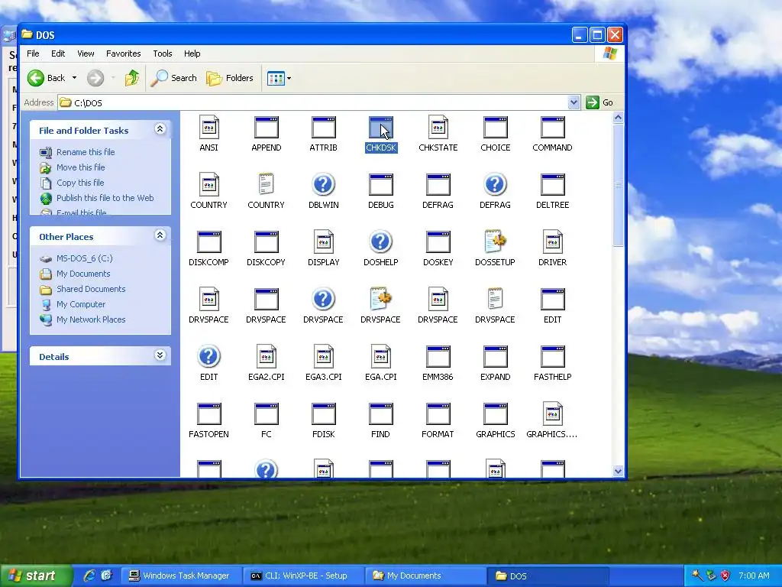
Task: Select the DISKCOPY program icon
Action: coord(266,242)
